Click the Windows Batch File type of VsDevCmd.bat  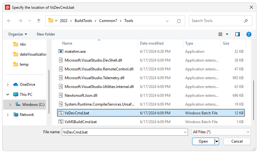(x=201, y=113)
